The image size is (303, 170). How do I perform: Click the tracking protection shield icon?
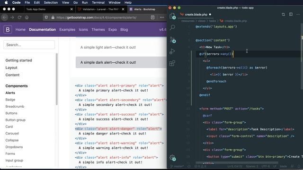point(46,17)
